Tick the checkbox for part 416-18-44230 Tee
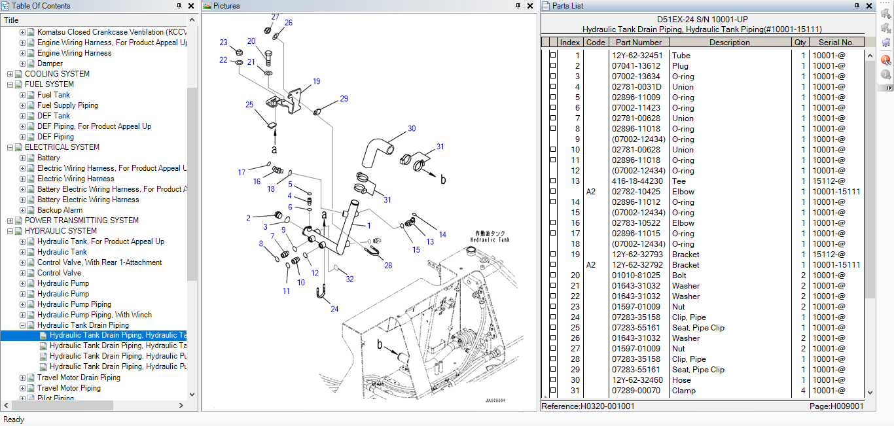 pyautogui.click(x=553, y=181)
